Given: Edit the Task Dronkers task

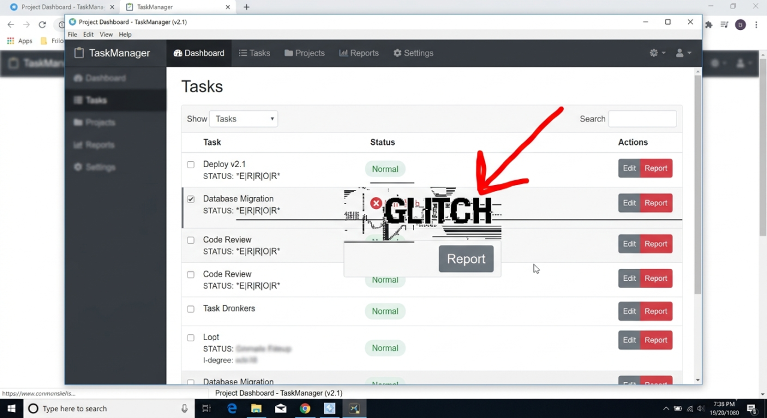Looking at the screenshot, I should (629, 311).
